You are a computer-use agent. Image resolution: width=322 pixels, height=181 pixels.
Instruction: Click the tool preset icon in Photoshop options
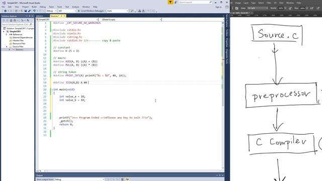236,8
